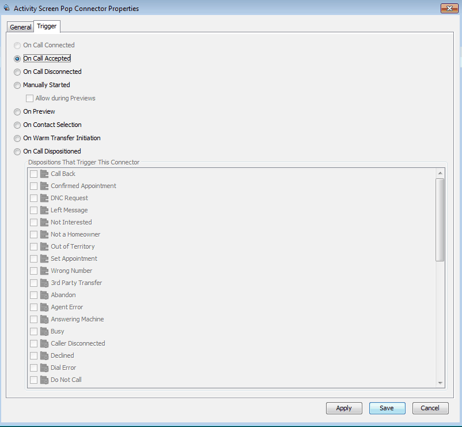462x427 pixels.
Task: Tick the Set Appointment checkbox
Action: [x=33, y=259]
